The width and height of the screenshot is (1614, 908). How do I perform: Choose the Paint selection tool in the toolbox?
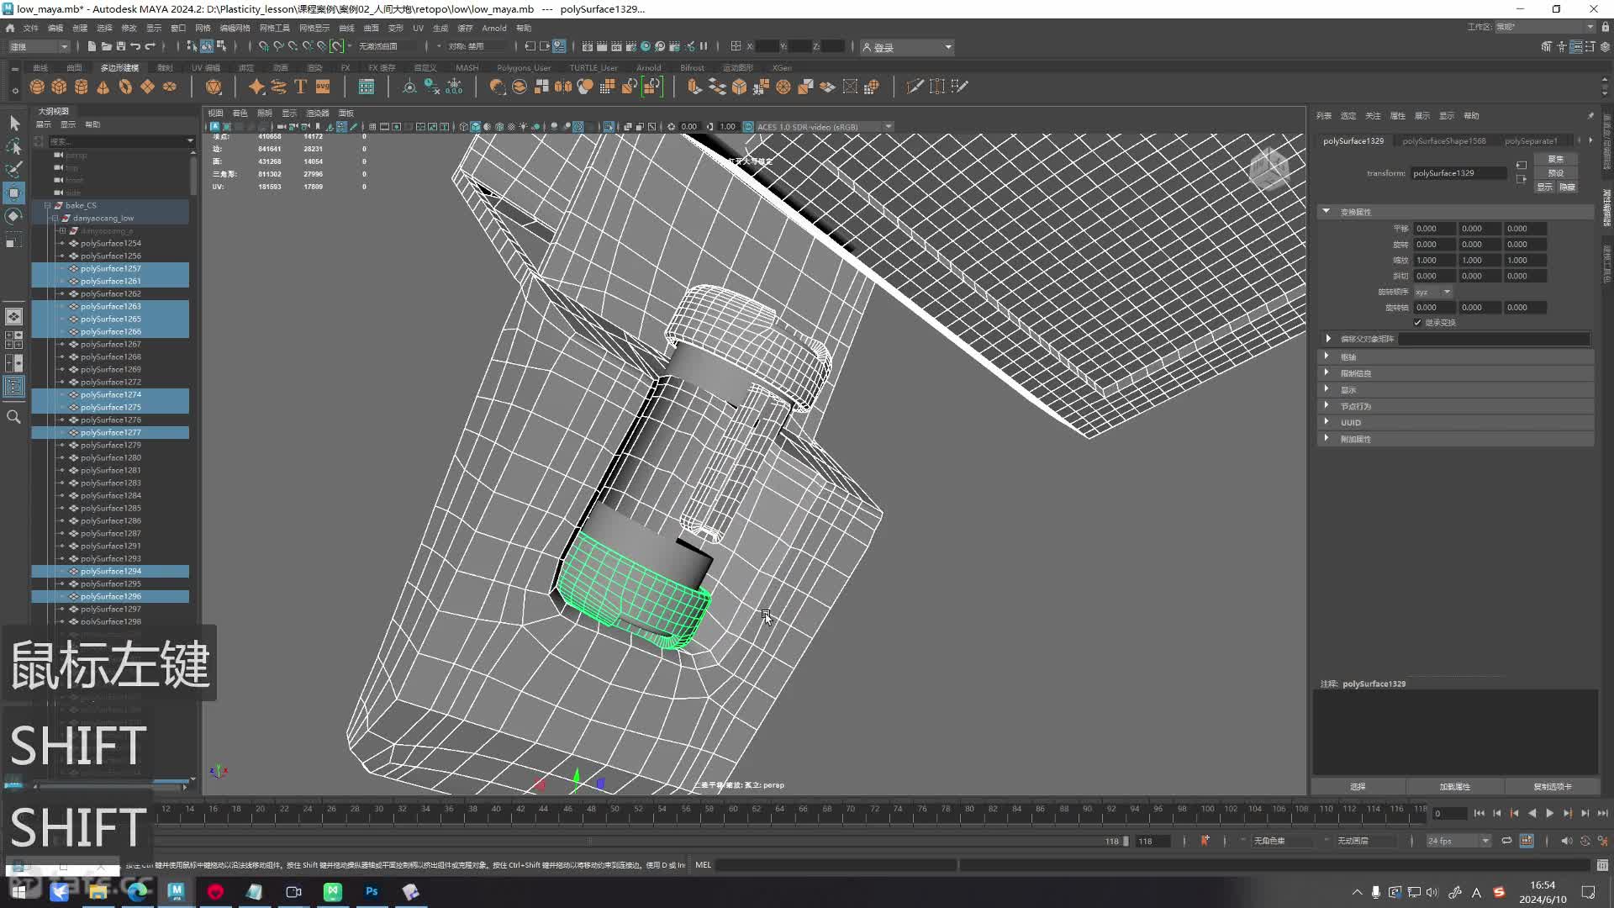pyautogui.click(x=14, y=169)
